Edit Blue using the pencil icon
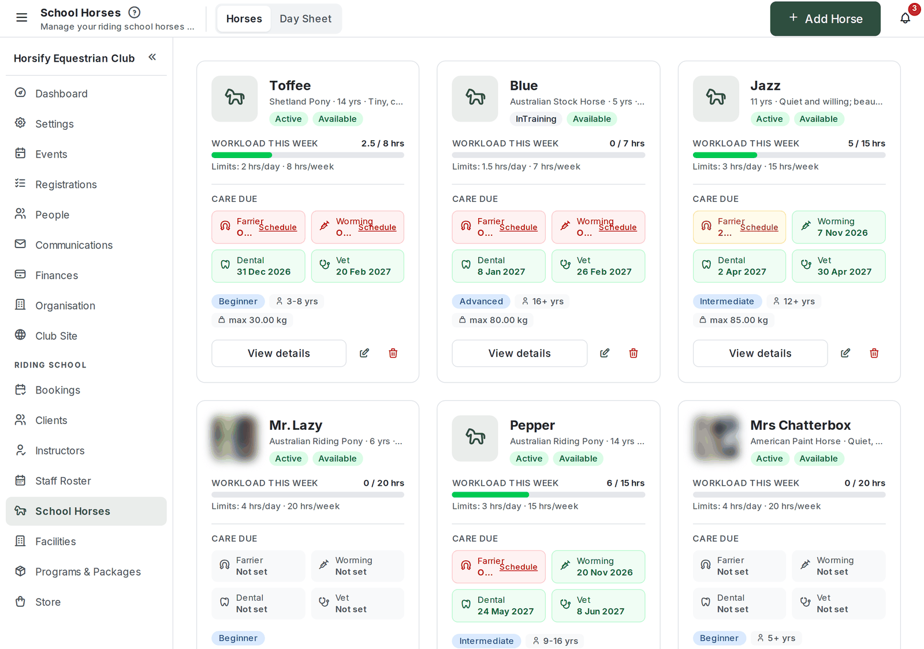Viewport: 924px width, 649px height. click(x=605, y=353)
